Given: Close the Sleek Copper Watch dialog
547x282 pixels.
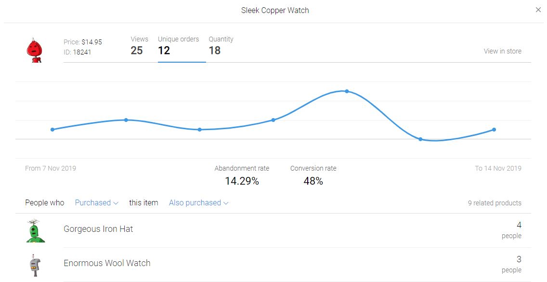Looking at the screenshot, I should pos(538,10).
